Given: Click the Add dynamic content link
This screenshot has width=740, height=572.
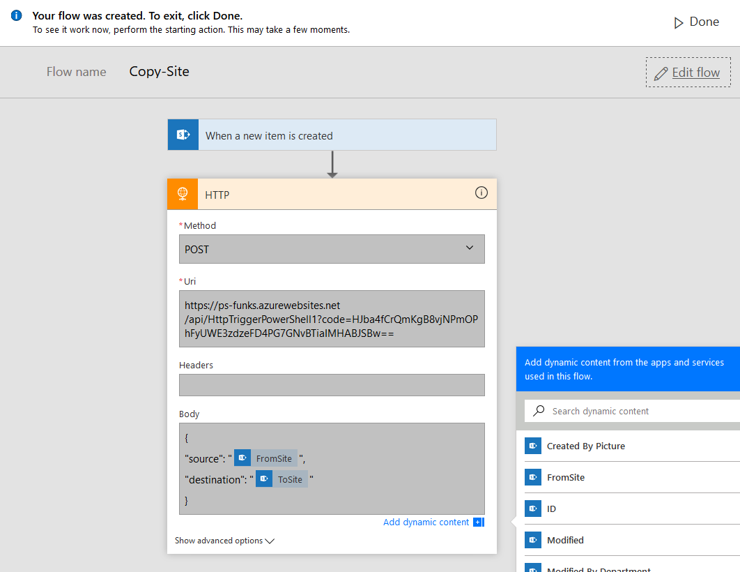Looking at the screenshot, I should [426, 522].
